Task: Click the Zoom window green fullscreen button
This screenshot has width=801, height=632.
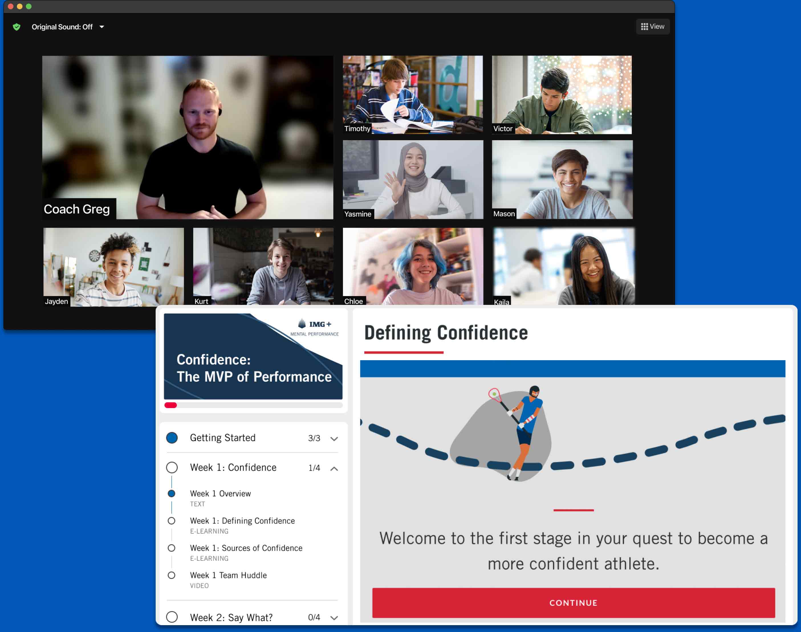Action: click(x=29, y=6)
